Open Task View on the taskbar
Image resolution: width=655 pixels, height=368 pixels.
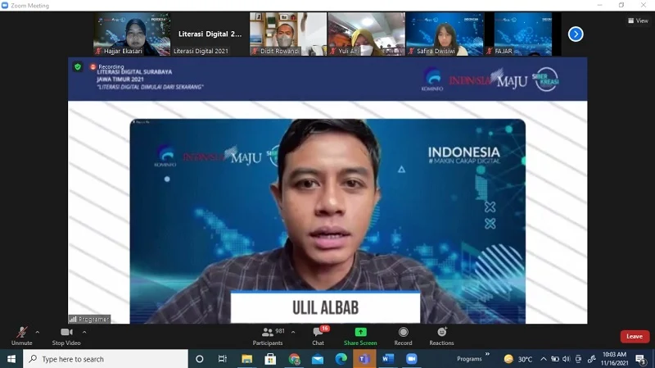coord(223,359)
